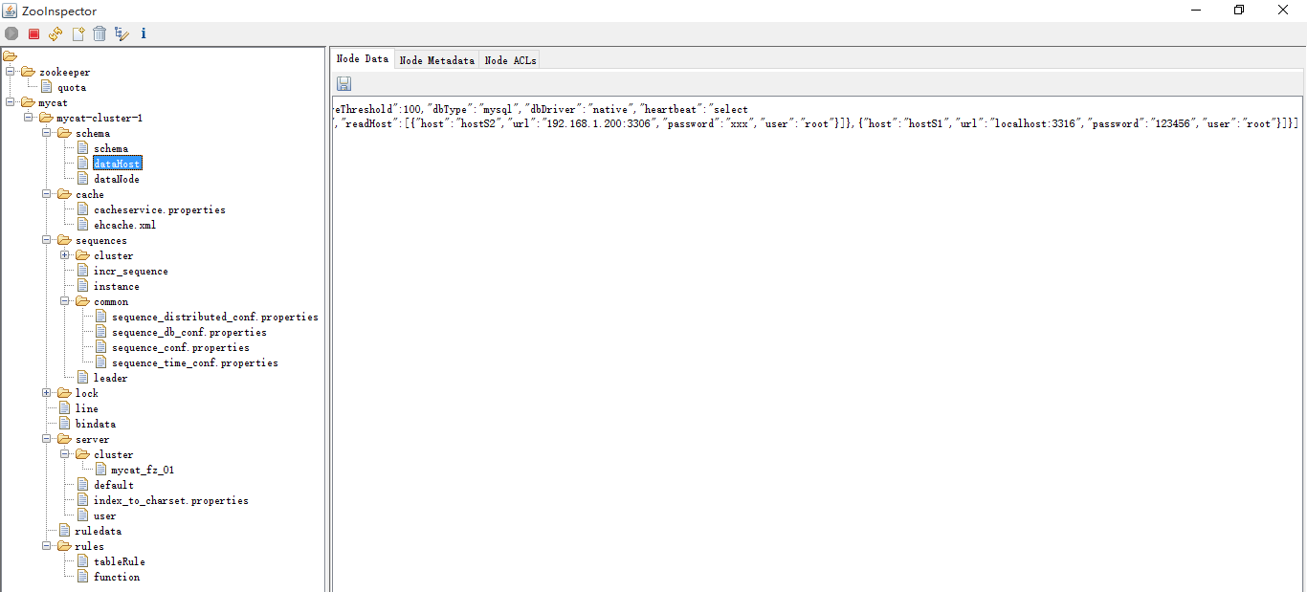Viewport: 1307px width, 592px height.
Task: Minimize the ZooInspector window
Action: tap(1196, 11)
